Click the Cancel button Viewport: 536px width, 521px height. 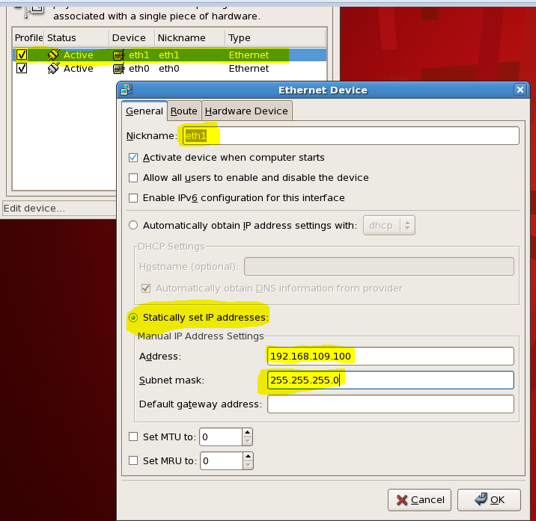(x=419, y=500)
